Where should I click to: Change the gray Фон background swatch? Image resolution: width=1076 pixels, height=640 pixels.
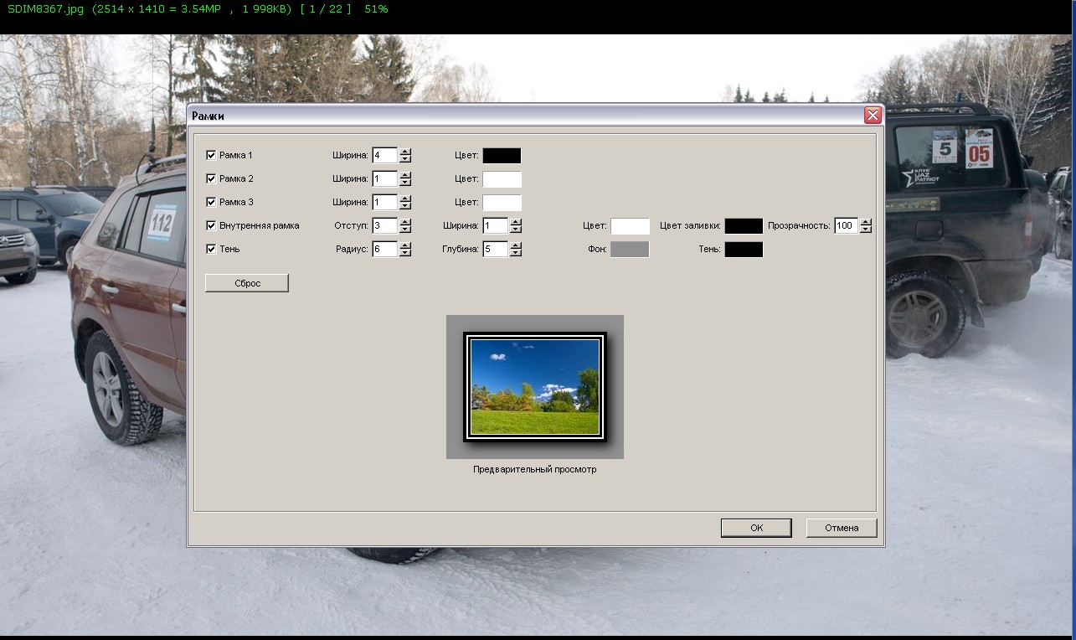(630, 249)
